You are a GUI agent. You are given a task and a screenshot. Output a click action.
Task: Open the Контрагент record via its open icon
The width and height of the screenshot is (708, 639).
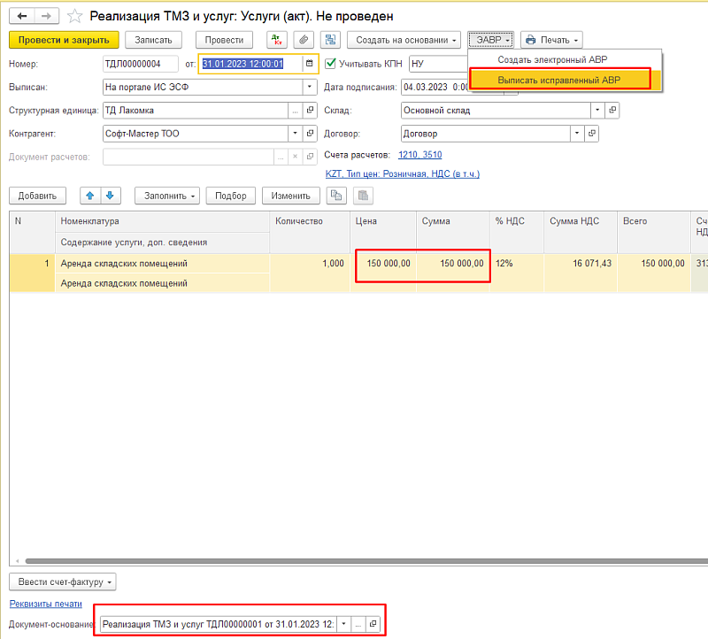pos(310,134)
